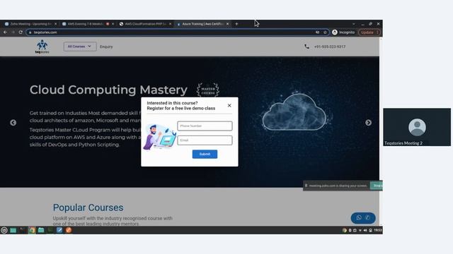This screenshot has width=453, height=254.
Task: Click the phone icon in header
Action: coord(306,47)
